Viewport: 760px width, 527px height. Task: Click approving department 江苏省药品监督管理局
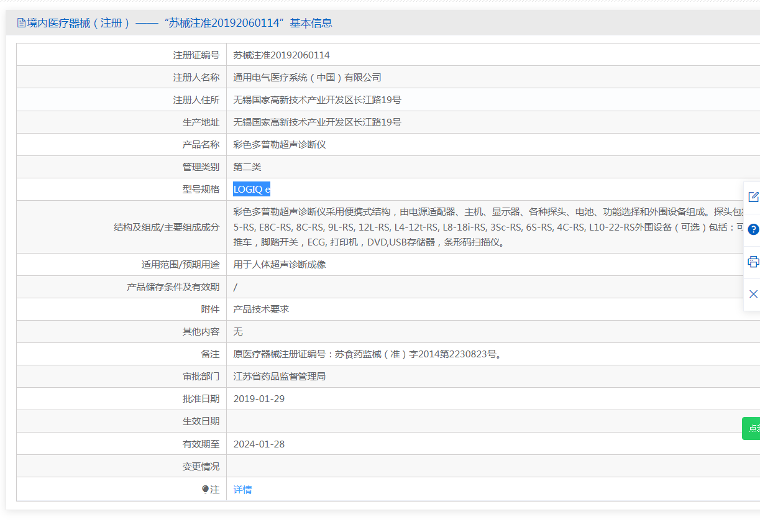coord(280,376)
